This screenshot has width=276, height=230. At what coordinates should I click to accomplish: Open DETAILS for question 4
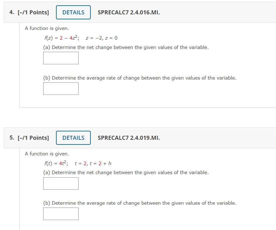pos(73,12)
